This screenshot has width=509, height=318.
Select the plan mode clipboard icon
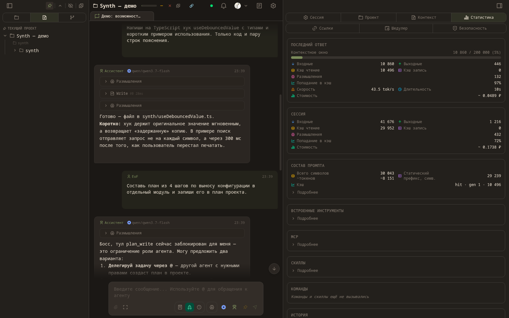pos(180,307)
